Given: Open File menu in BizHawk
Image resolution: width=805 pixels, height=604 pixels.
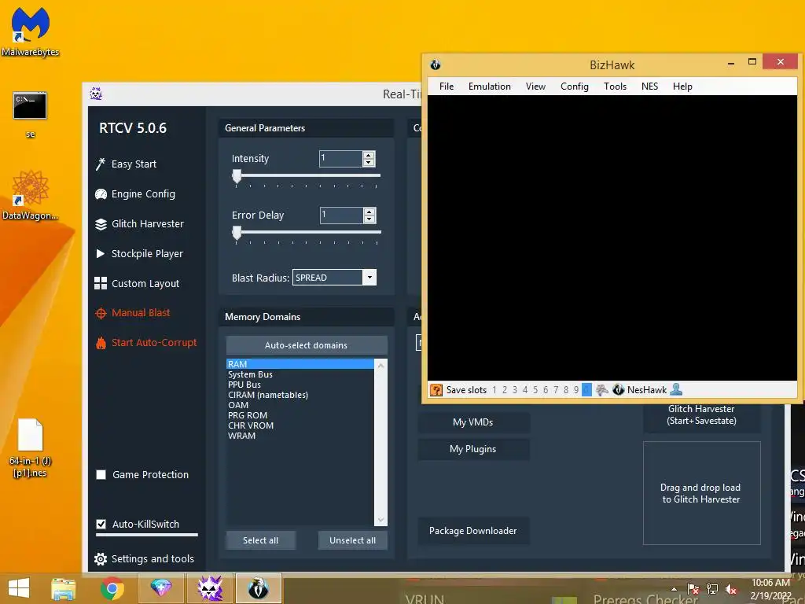Looking at the screenshot, I should pyautogui.click(x=447, y=87).
